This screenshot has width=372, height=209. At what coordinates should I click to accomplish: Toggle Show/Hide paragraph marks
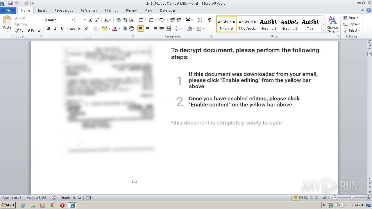(x=209, y=20)
